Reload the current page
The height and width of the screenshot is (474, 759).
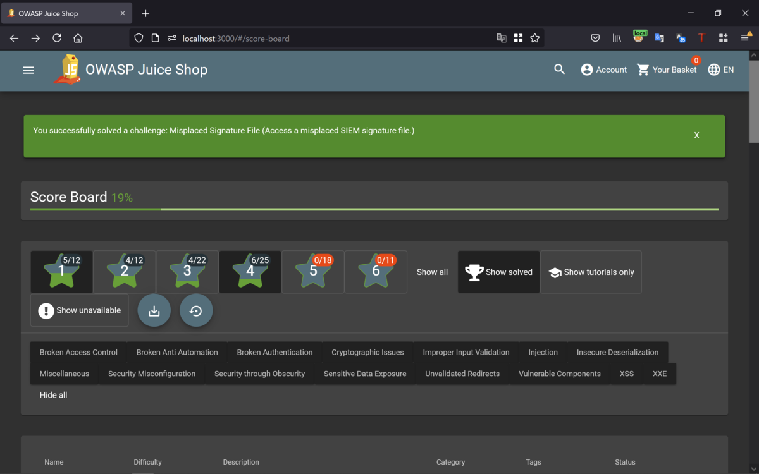[x=57, y=39]
